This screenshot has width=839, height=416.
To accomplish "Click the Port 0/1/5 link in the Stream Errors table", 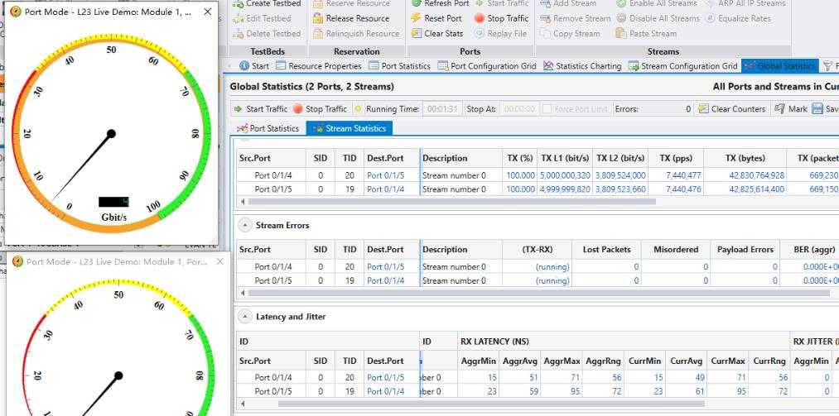I will click(x=385, y=266).
